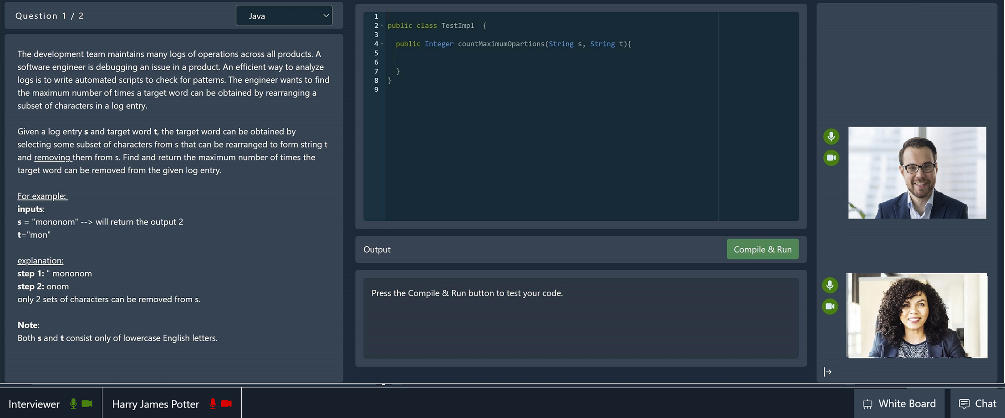
Task: Open the Java language dropdown
Action: 284,16
